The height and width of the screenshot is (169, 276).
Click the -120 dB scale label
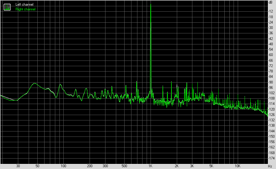click(272, 109)
